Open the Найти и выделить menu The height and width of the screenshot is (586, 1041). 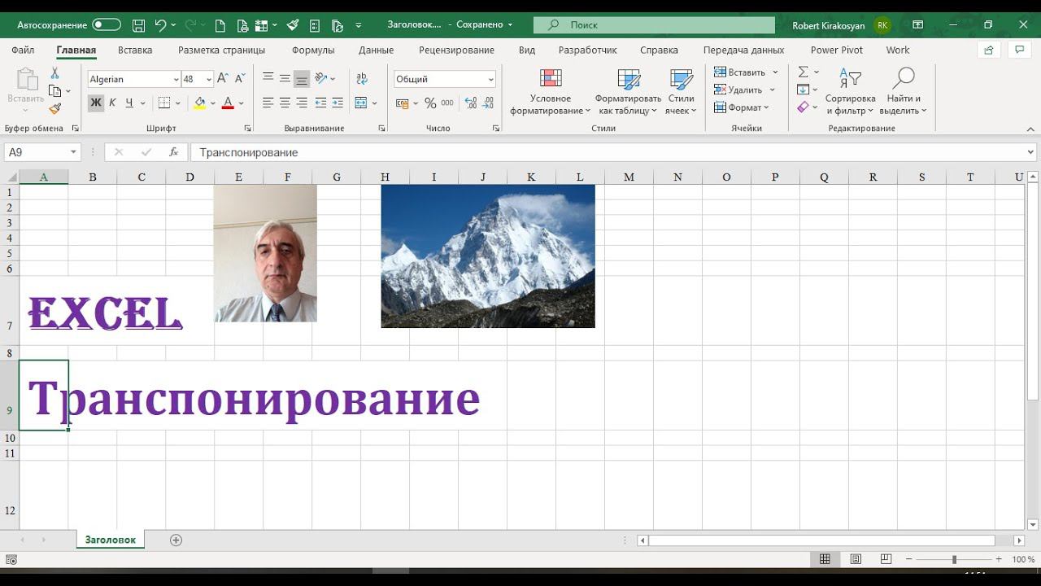pyautogui.click(x=904, y=92)
